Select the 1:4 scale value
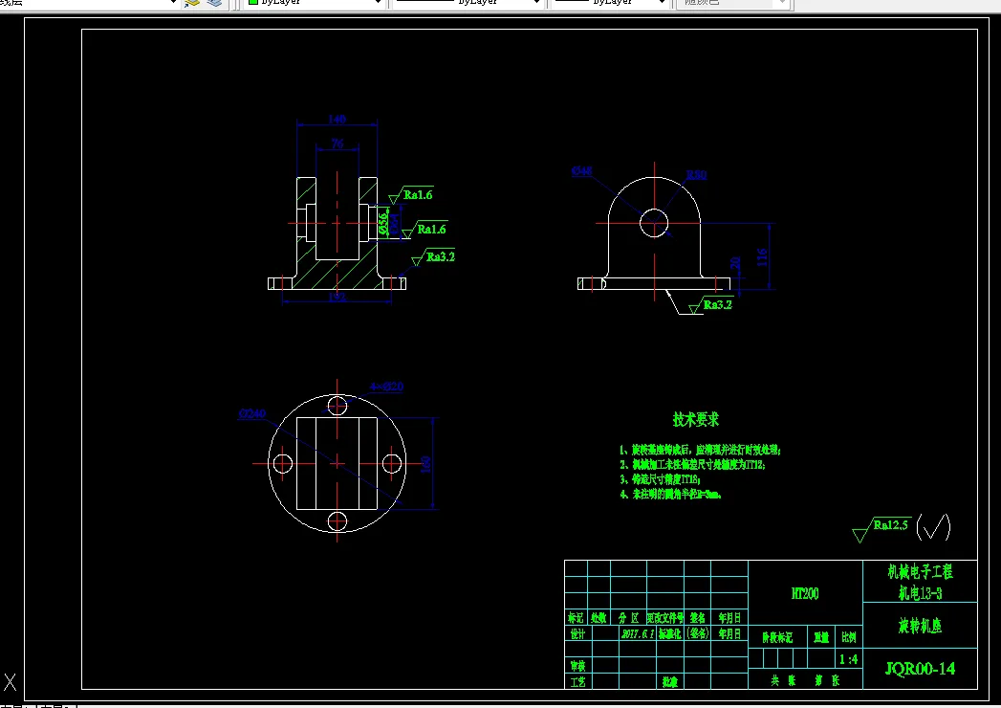The width and height of the screenshot is (1001, 708). pos(848,659)
